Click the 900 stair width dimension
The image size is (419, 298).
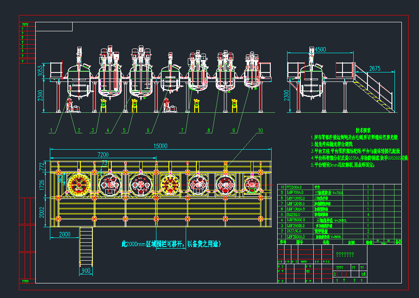click(x=86, y=271)
